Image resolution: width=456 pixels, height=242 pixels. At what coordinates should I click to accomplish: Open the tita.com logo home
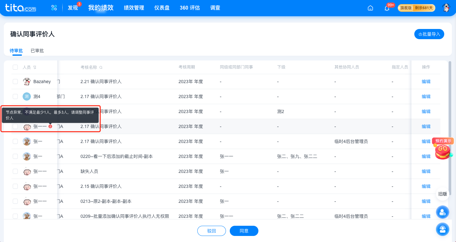tap(21, 8)
